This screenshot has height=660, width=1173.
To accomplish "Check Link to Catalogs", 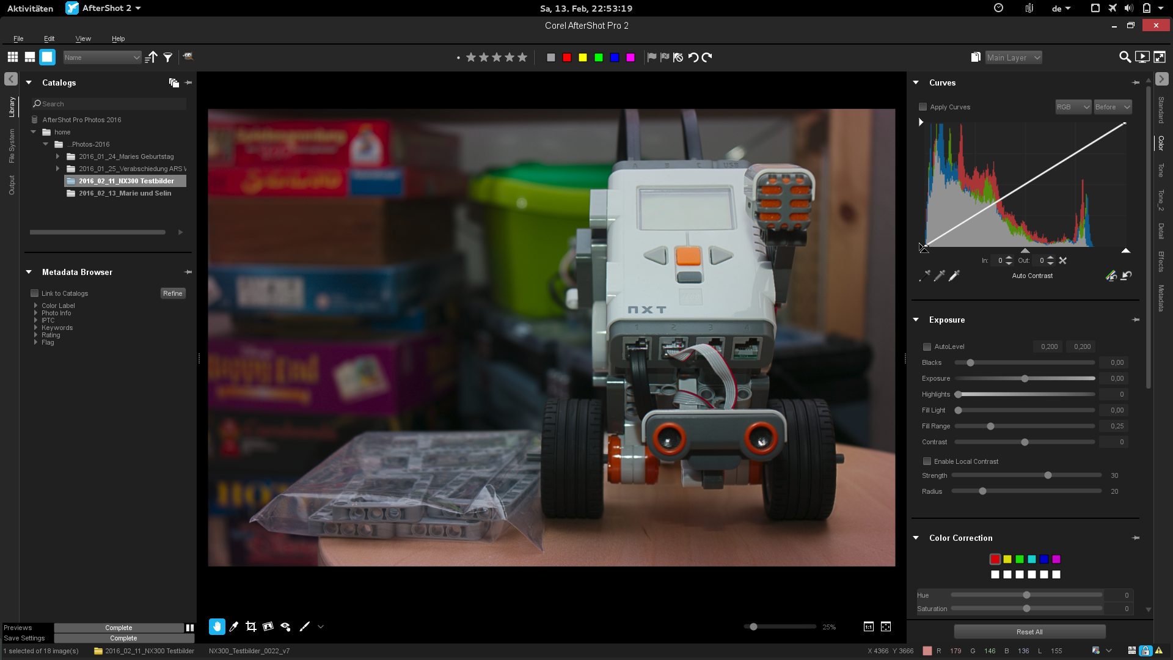I will 35,293.
